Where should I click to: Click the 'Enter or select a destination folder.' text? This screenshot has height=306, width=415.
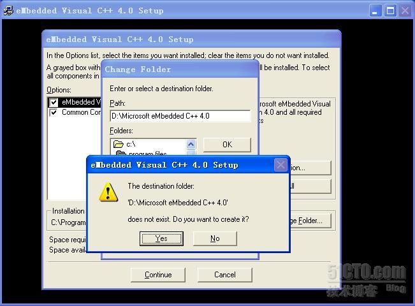(x=161, y=89)
